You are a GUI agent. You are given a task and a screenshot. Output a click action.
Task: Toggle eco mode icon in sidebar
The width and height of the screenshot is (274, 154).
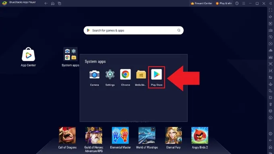click(x=270, y=104)
